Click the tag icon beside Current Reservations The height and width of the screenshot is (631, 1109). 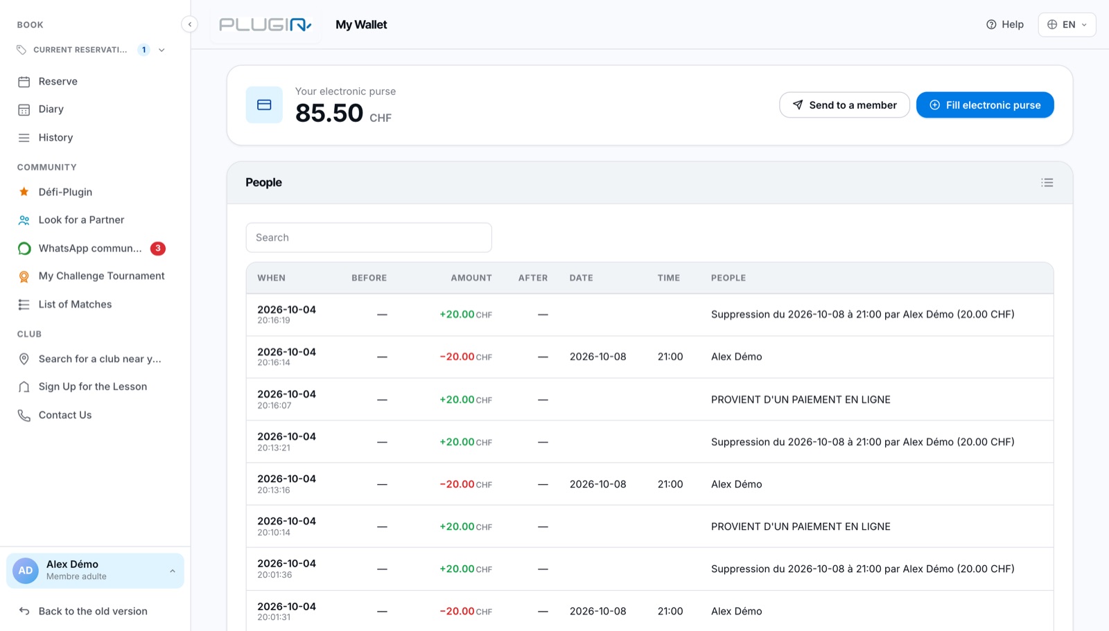click(x=21, y=50)
